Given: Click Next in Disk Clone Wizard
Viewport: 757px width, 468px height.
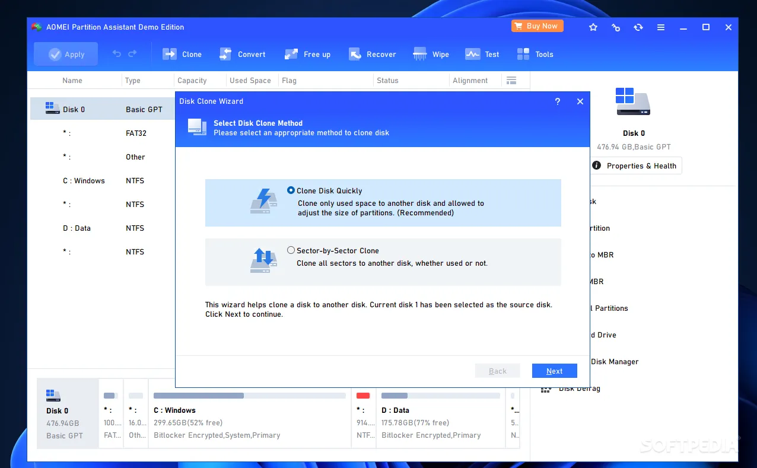Looking at the screenshot, I should pyautogui.click(x=554, y=371).
